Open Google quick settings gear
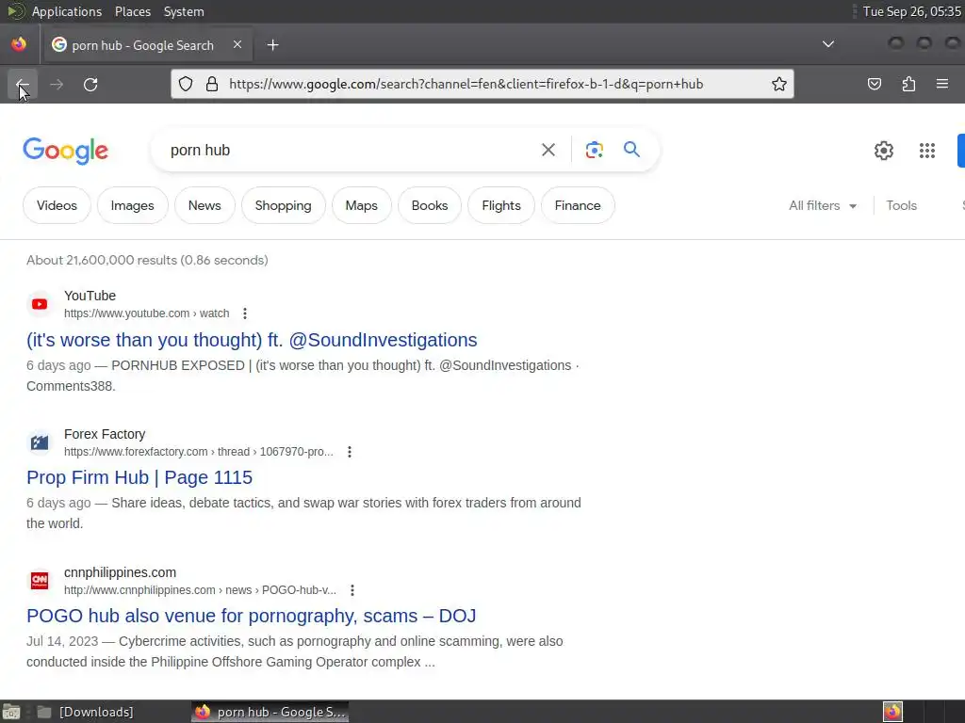 click(884, 151)
